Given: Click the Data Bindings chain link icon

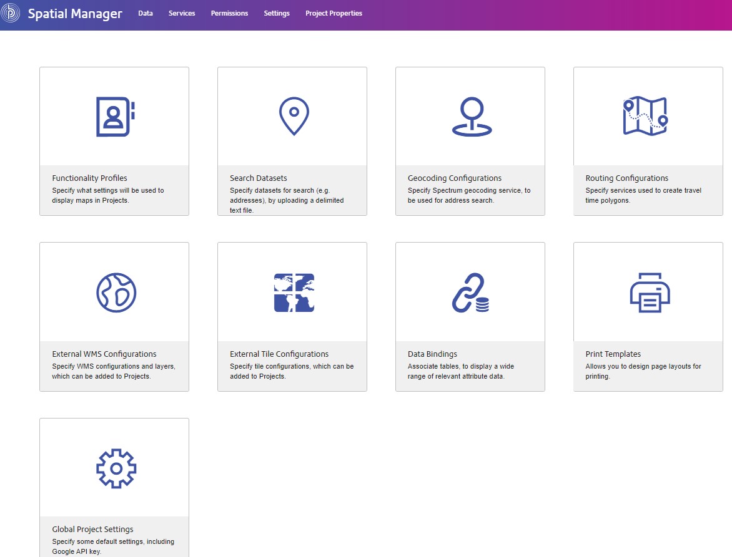Looking at the screenshot, I should point(470,291).
